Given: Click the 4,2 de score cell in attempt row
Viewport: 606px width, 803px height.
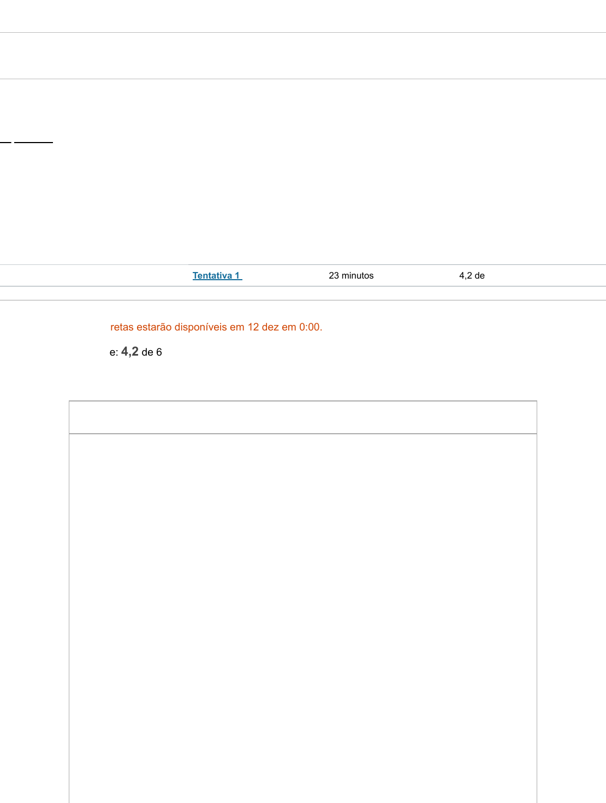Looking at the screenshot, I should 472,276.
